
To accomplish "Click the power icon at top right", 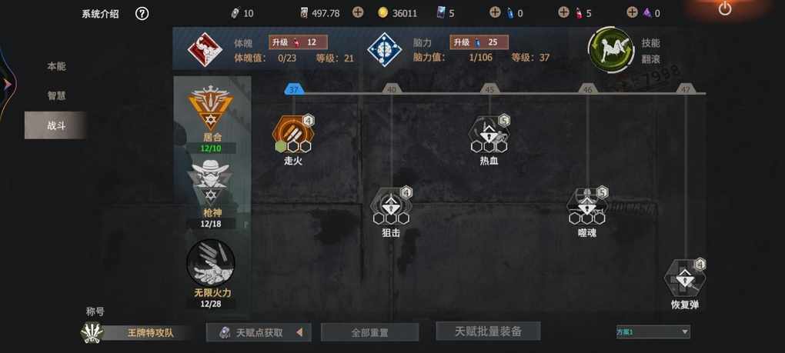I will [724, 8].
